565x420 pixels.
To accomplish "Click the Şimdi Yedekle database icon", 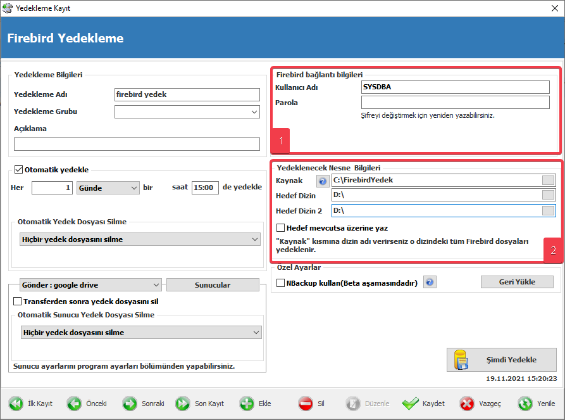I will click(x=461, y=360).
